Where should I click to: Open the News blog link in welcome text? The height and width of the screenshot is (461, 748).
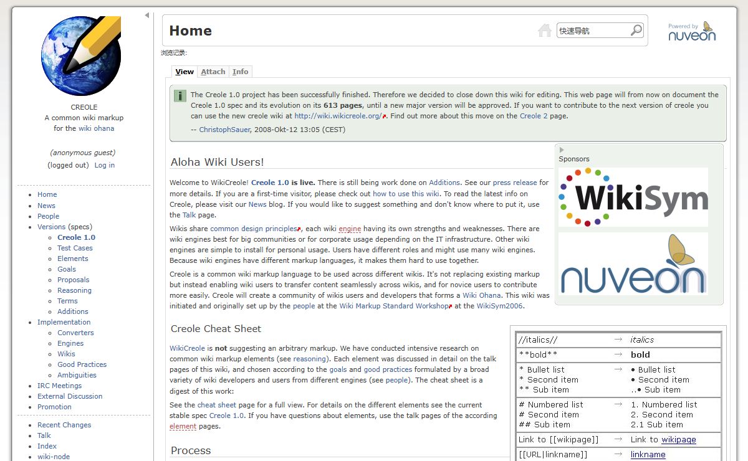(257, 204)
